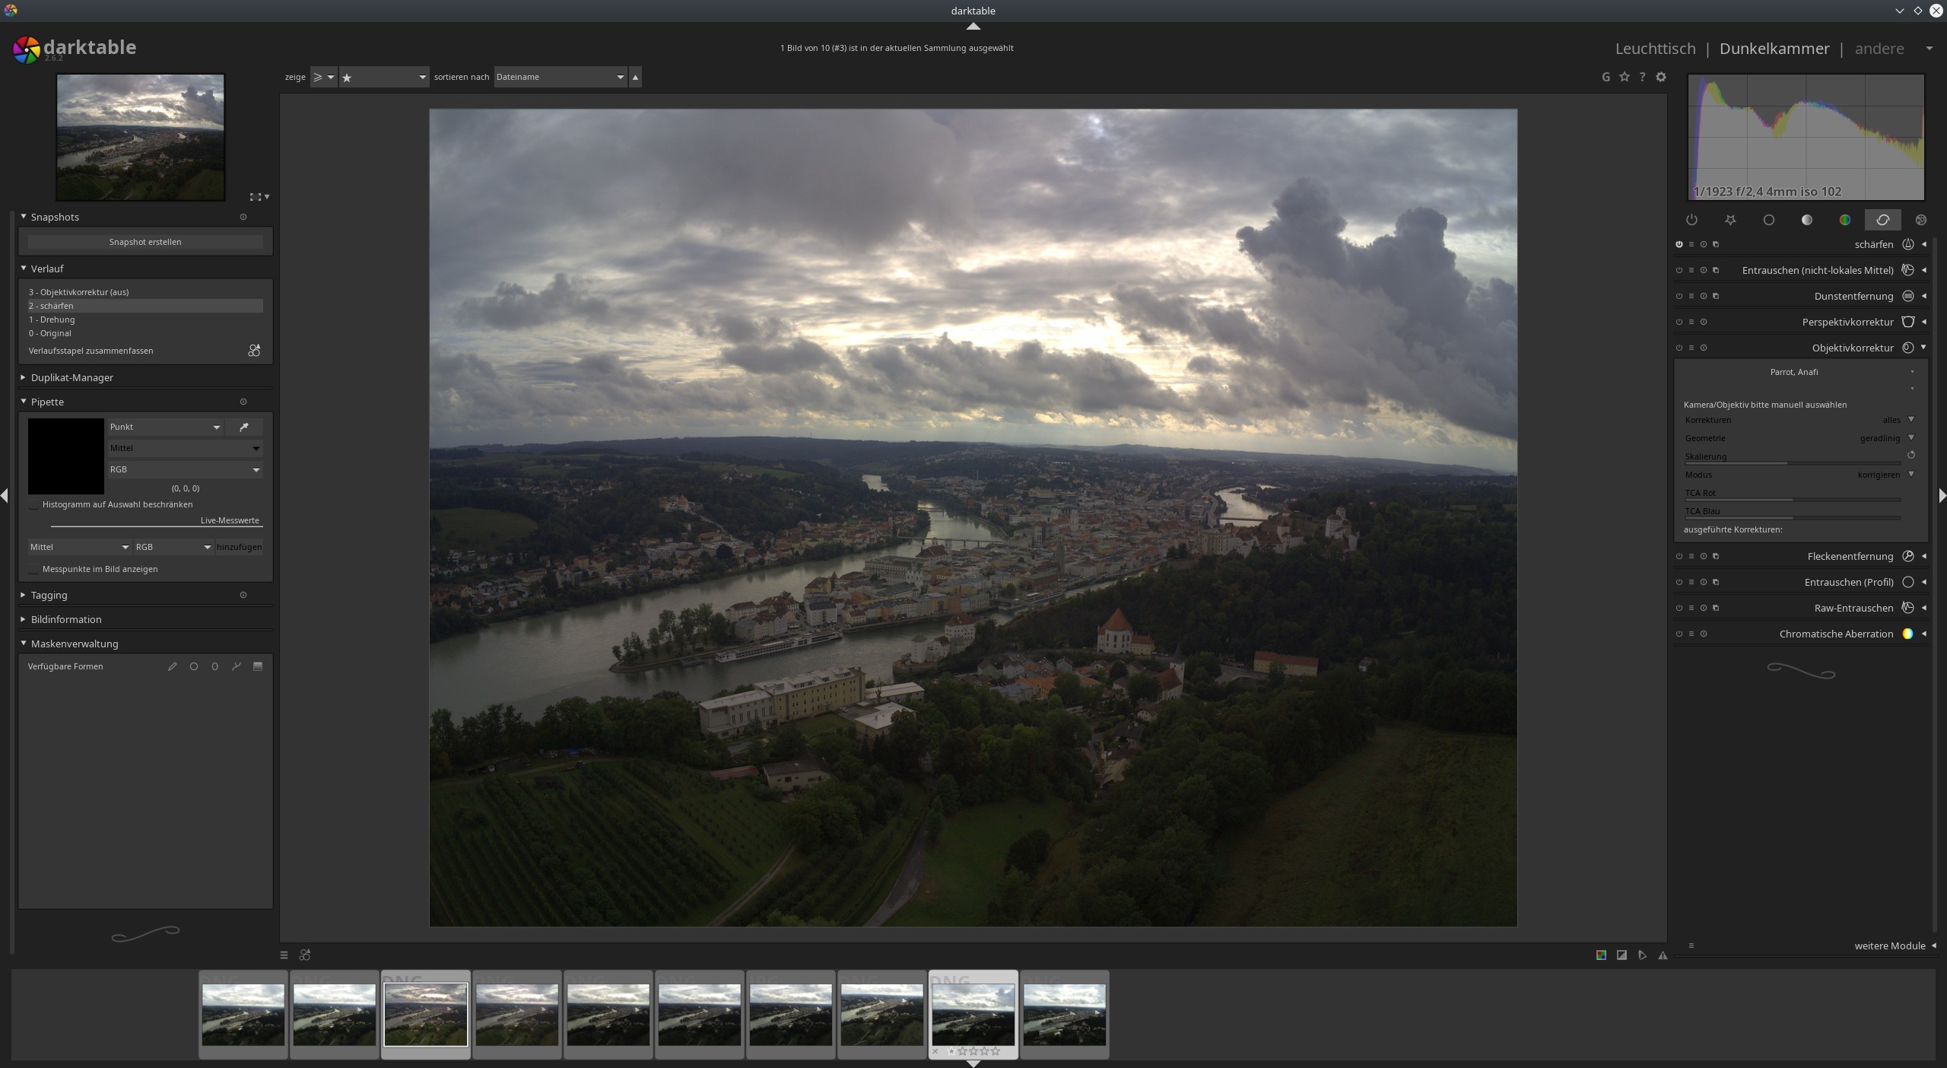Enable Messpunkte im Bild anzeigen checkbox
The image size is (1947, 1068).
34,570
